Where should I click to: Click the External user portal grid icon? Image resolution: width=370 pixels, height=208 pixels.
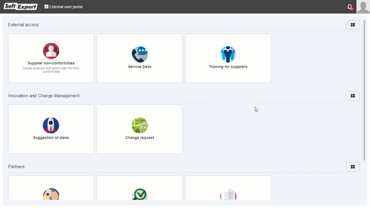(x=46, y=7)
